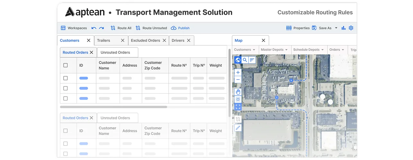Tick the second row checkbox in lower table
Screen dimensions: 413x160
click(66, 154)
